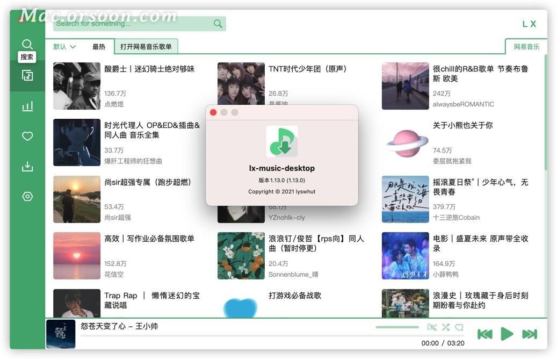Screen dimensions: 557x359
Task: Click the 00:00 / 03:20 time display
Action: tap(443, 343)
